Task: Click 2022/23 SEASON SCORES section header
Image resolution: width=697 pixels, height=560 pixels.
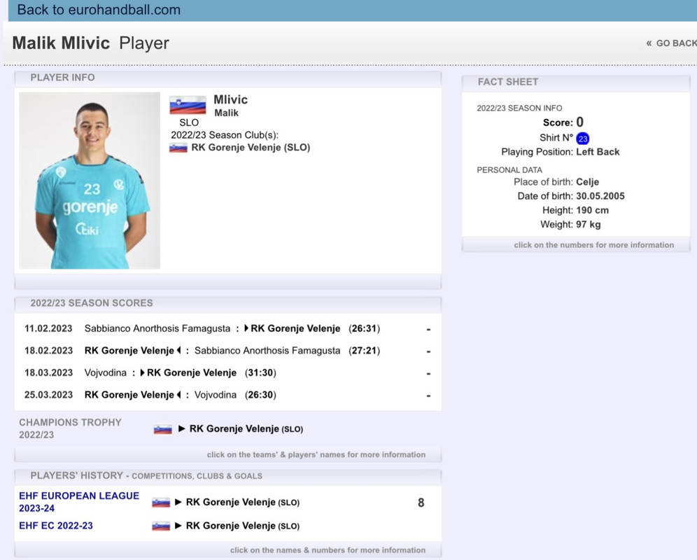Action: [92, 303]
